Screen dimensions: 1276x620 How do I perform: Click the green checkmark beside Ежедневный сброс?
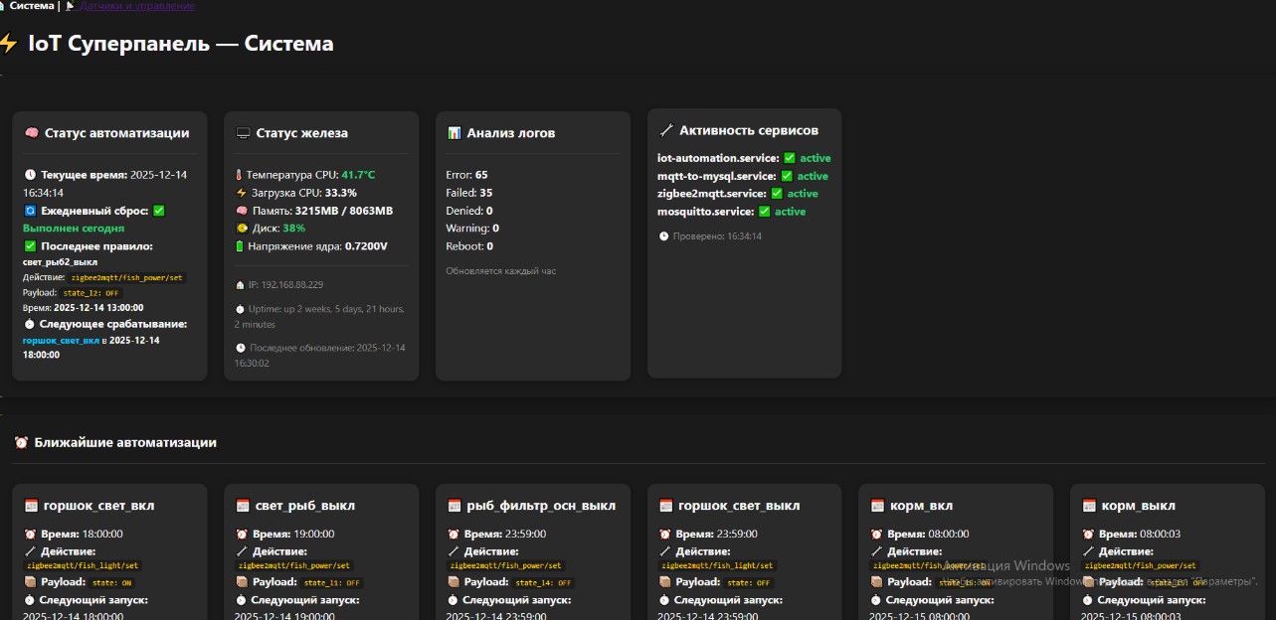point(158,211)
